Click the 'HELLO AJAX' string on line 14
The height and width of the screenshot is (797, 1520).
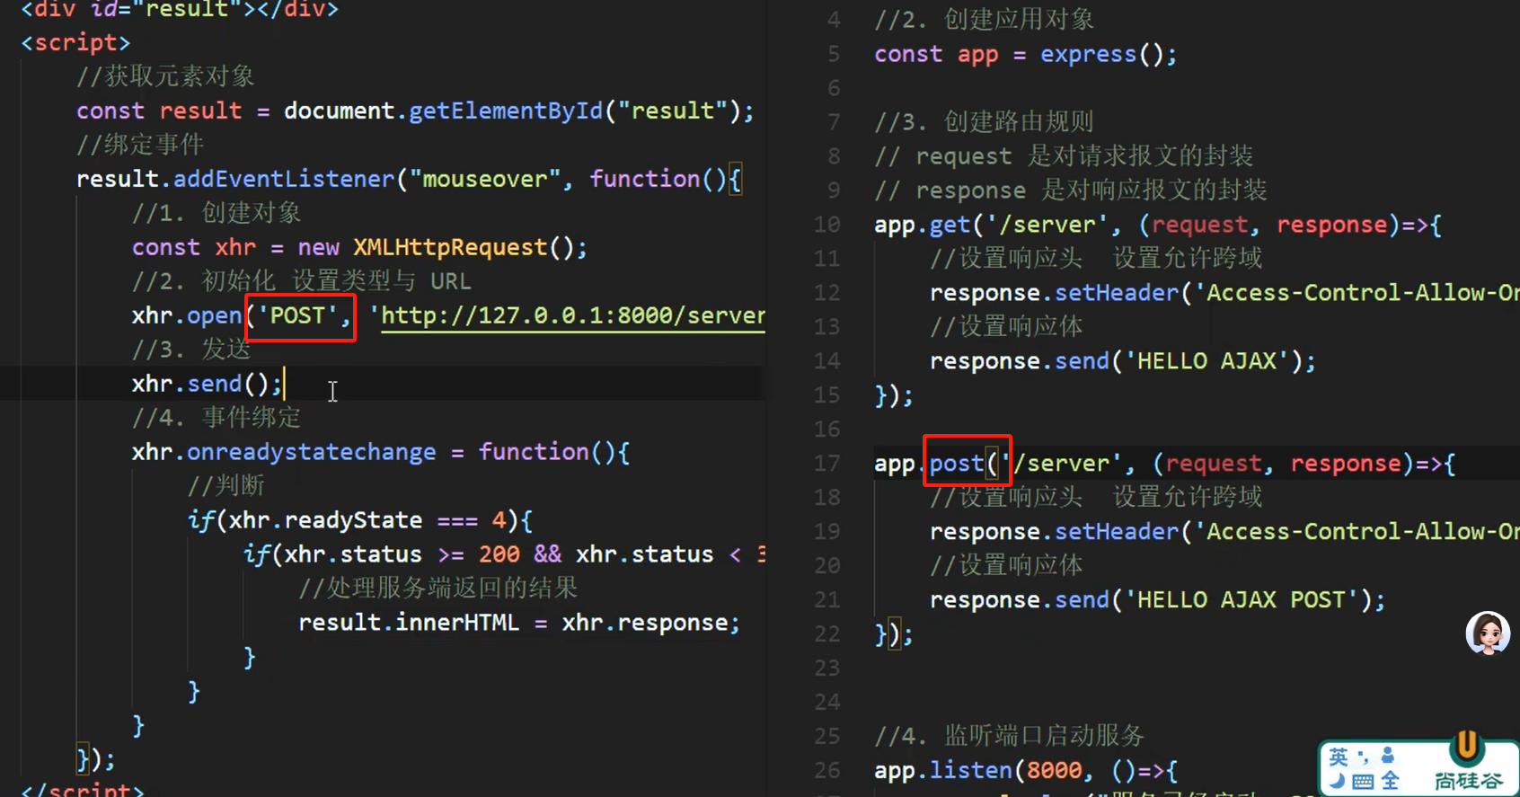click(1207, 361)
